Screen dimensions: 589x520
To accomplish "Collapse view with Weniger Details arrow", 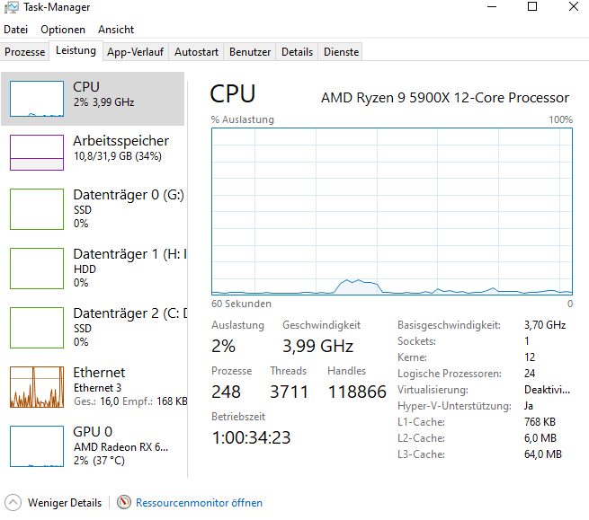I will tap(13, 503).
